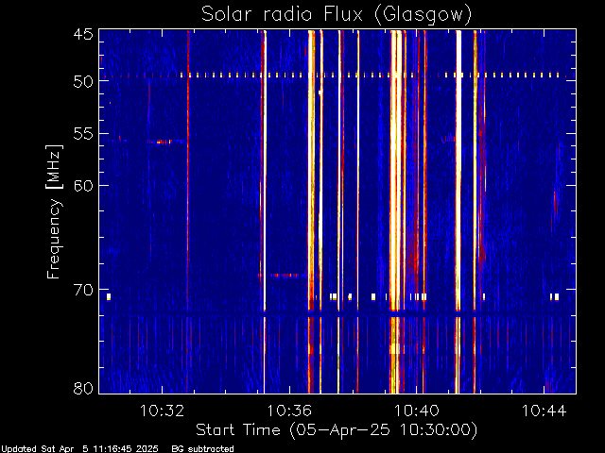The width and height of the screenshot is (605, 453).
Task: Click the "Updated Sat Apr 5 11:16:45 2025" text
Action: 79,449
